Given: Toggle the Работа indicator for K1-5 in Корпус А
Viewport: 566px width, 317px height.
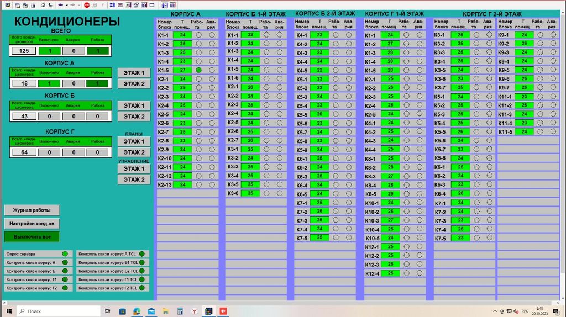Looking at the screenshot, I should (x=198, y=70).
